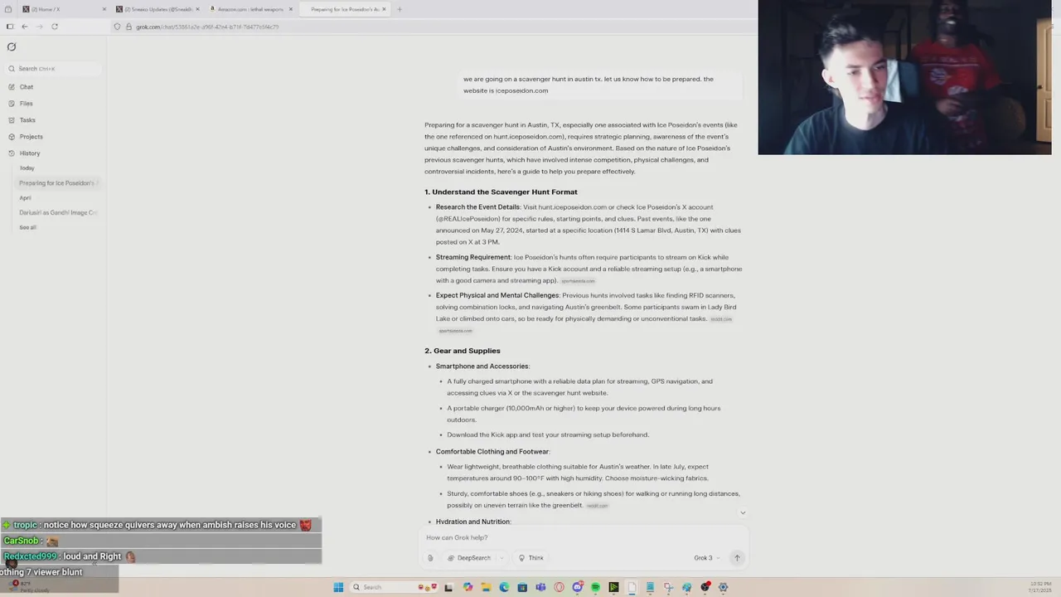Click the reddit.com citation after greenbelt

pyautogui.click(x=597, y=506)
